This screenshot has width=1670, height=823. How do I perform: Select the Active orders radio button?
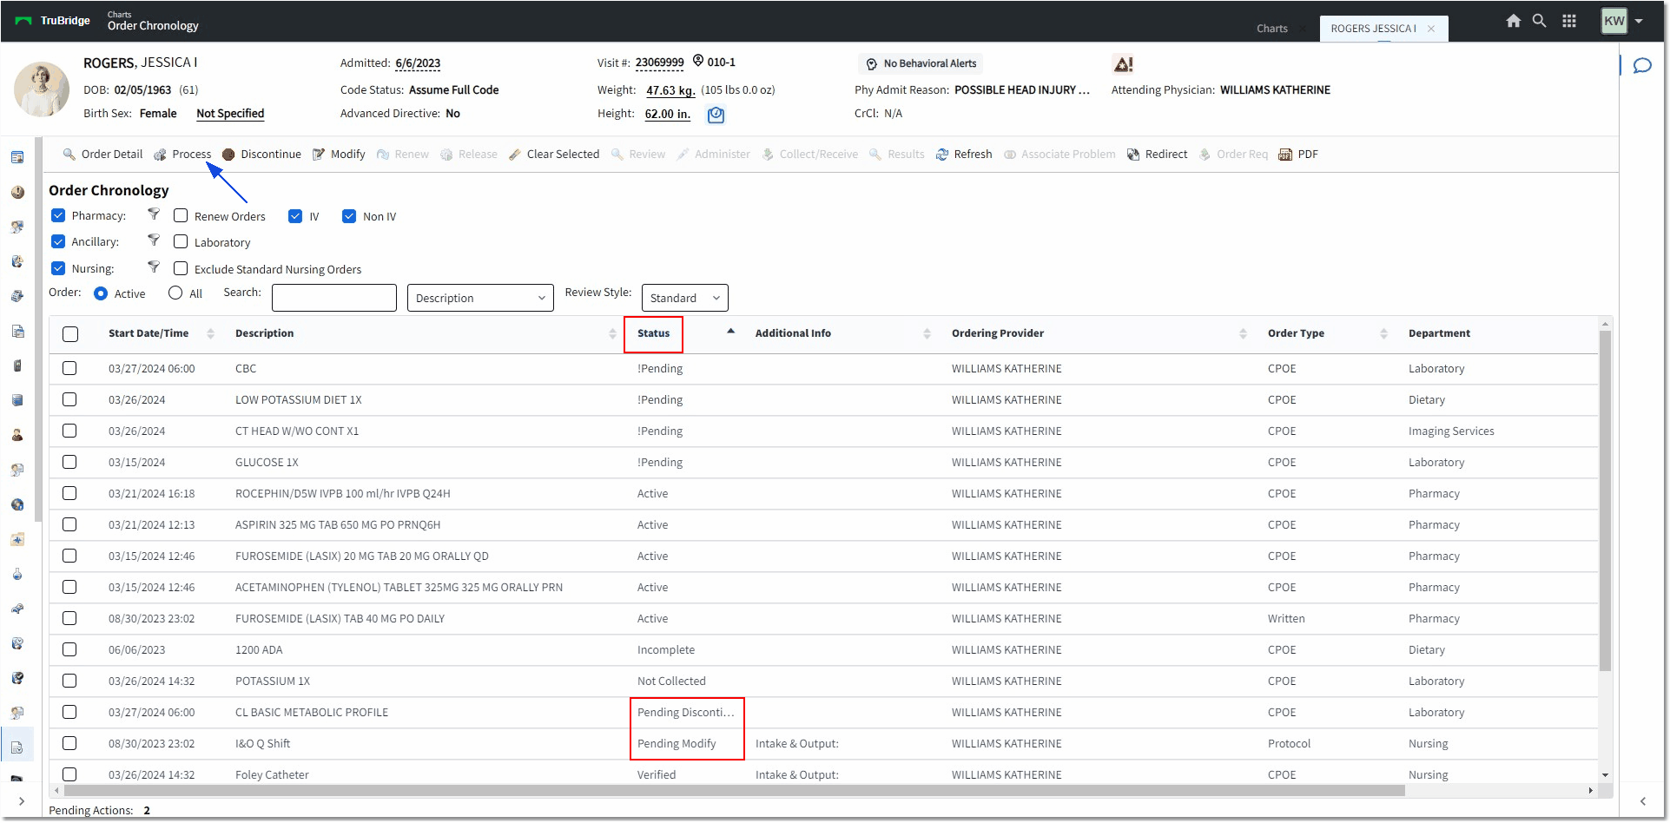[101, 293]
